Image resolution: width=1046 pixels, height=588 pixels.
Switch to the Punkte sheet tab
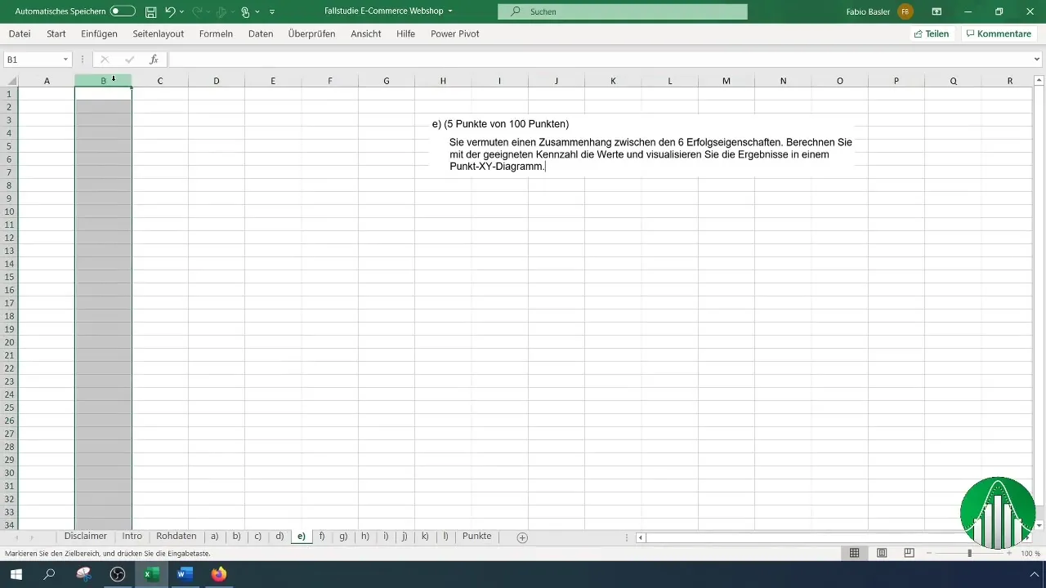click(x=477, y=537)
